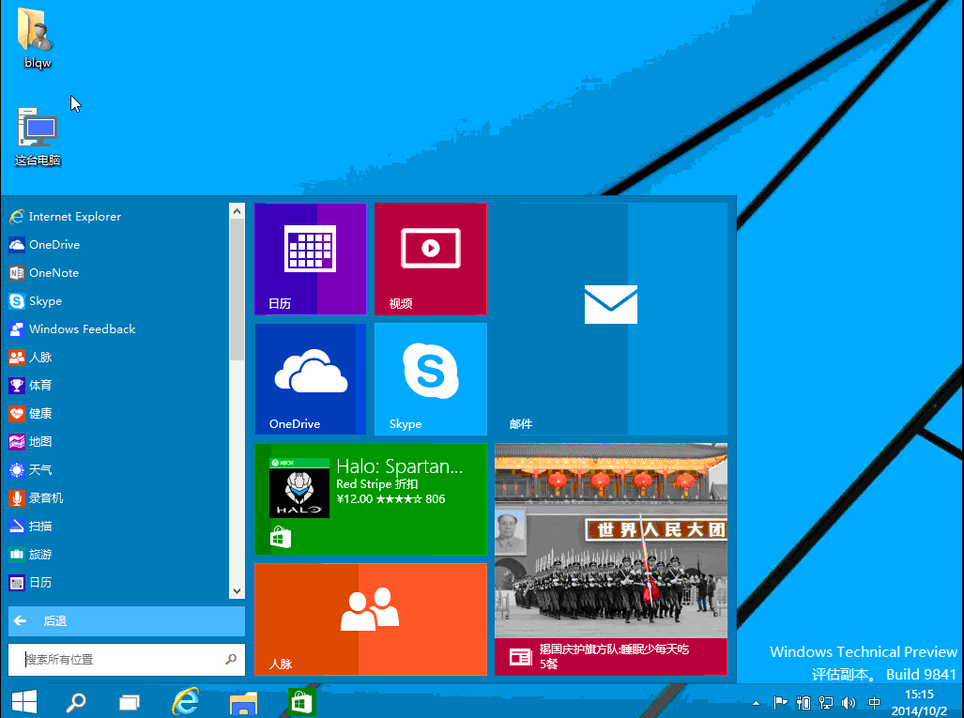The width and height of the screenshot is (964, 718).
Task: Show hidden system tray icons
Action: coord(757,703)
